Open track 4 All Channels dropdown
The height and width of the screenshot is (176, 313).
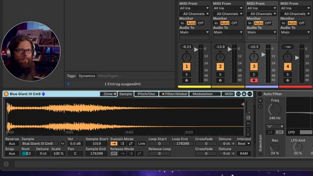click(x=295, y=14)
